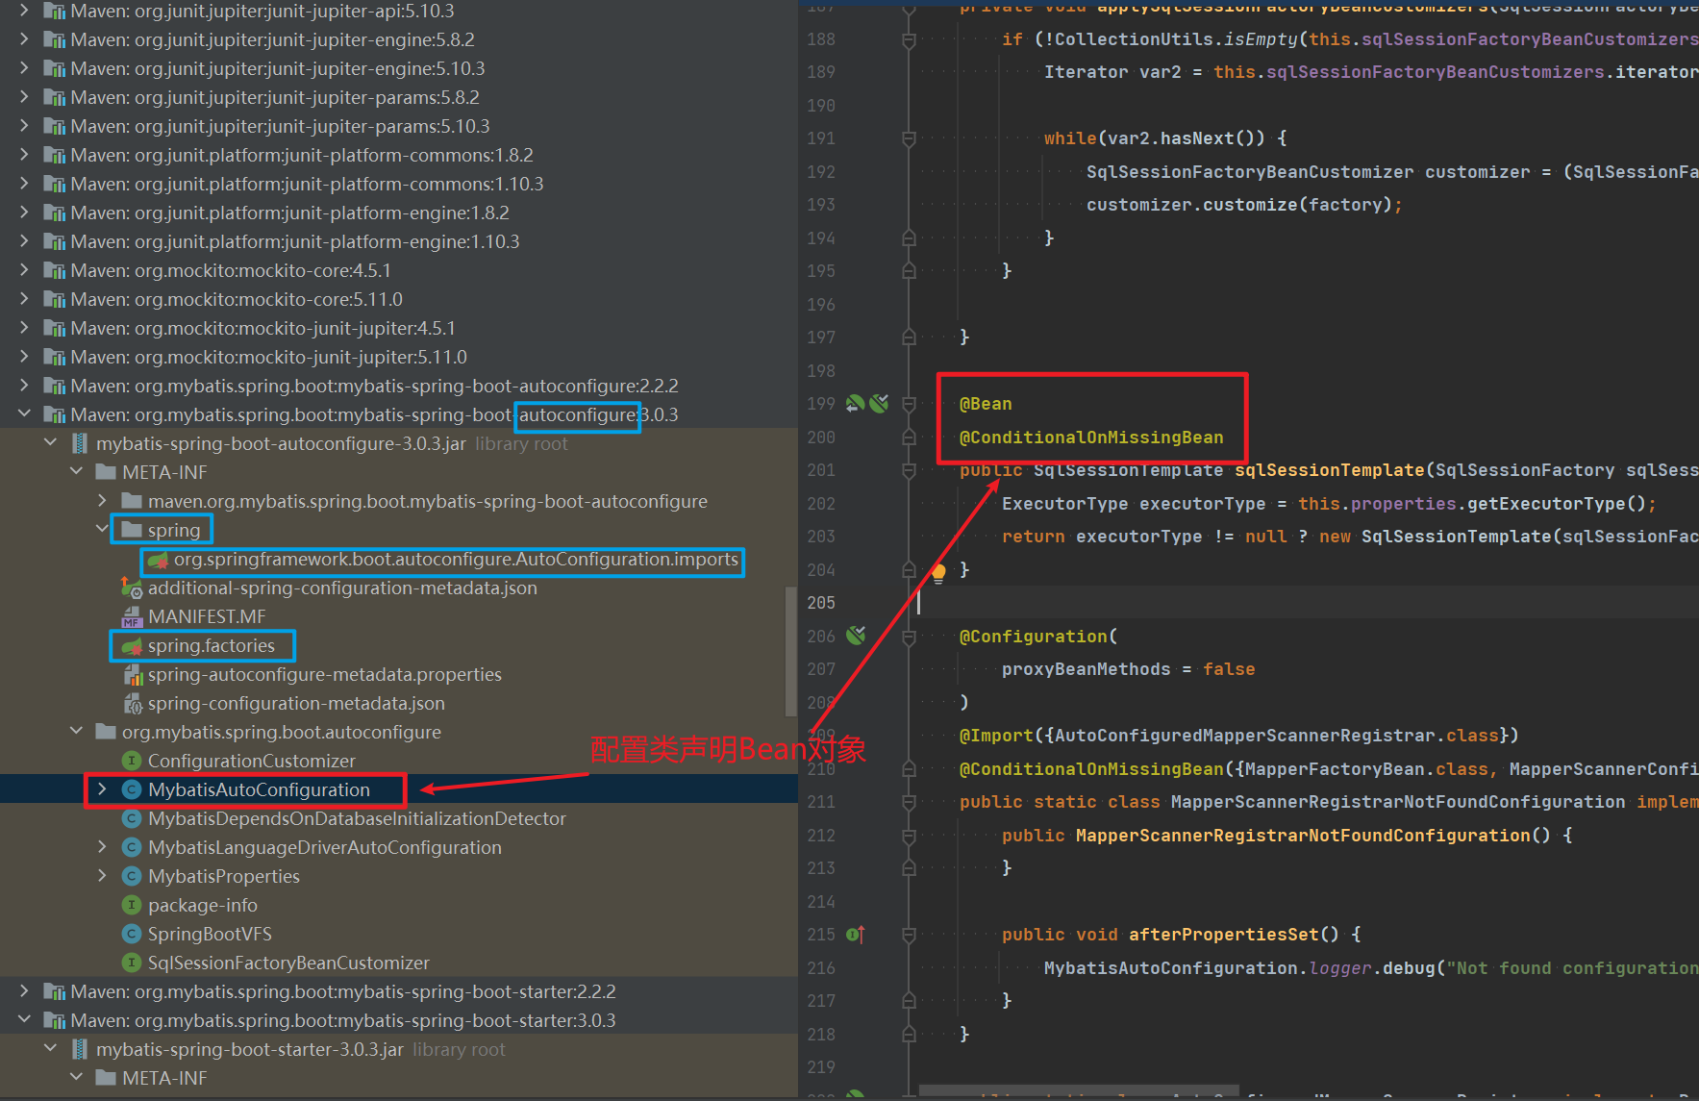The image size is (1699, 1101).
Task: Click the implements-method gutter icon at line 215
Action: click(x=855, y=934)
